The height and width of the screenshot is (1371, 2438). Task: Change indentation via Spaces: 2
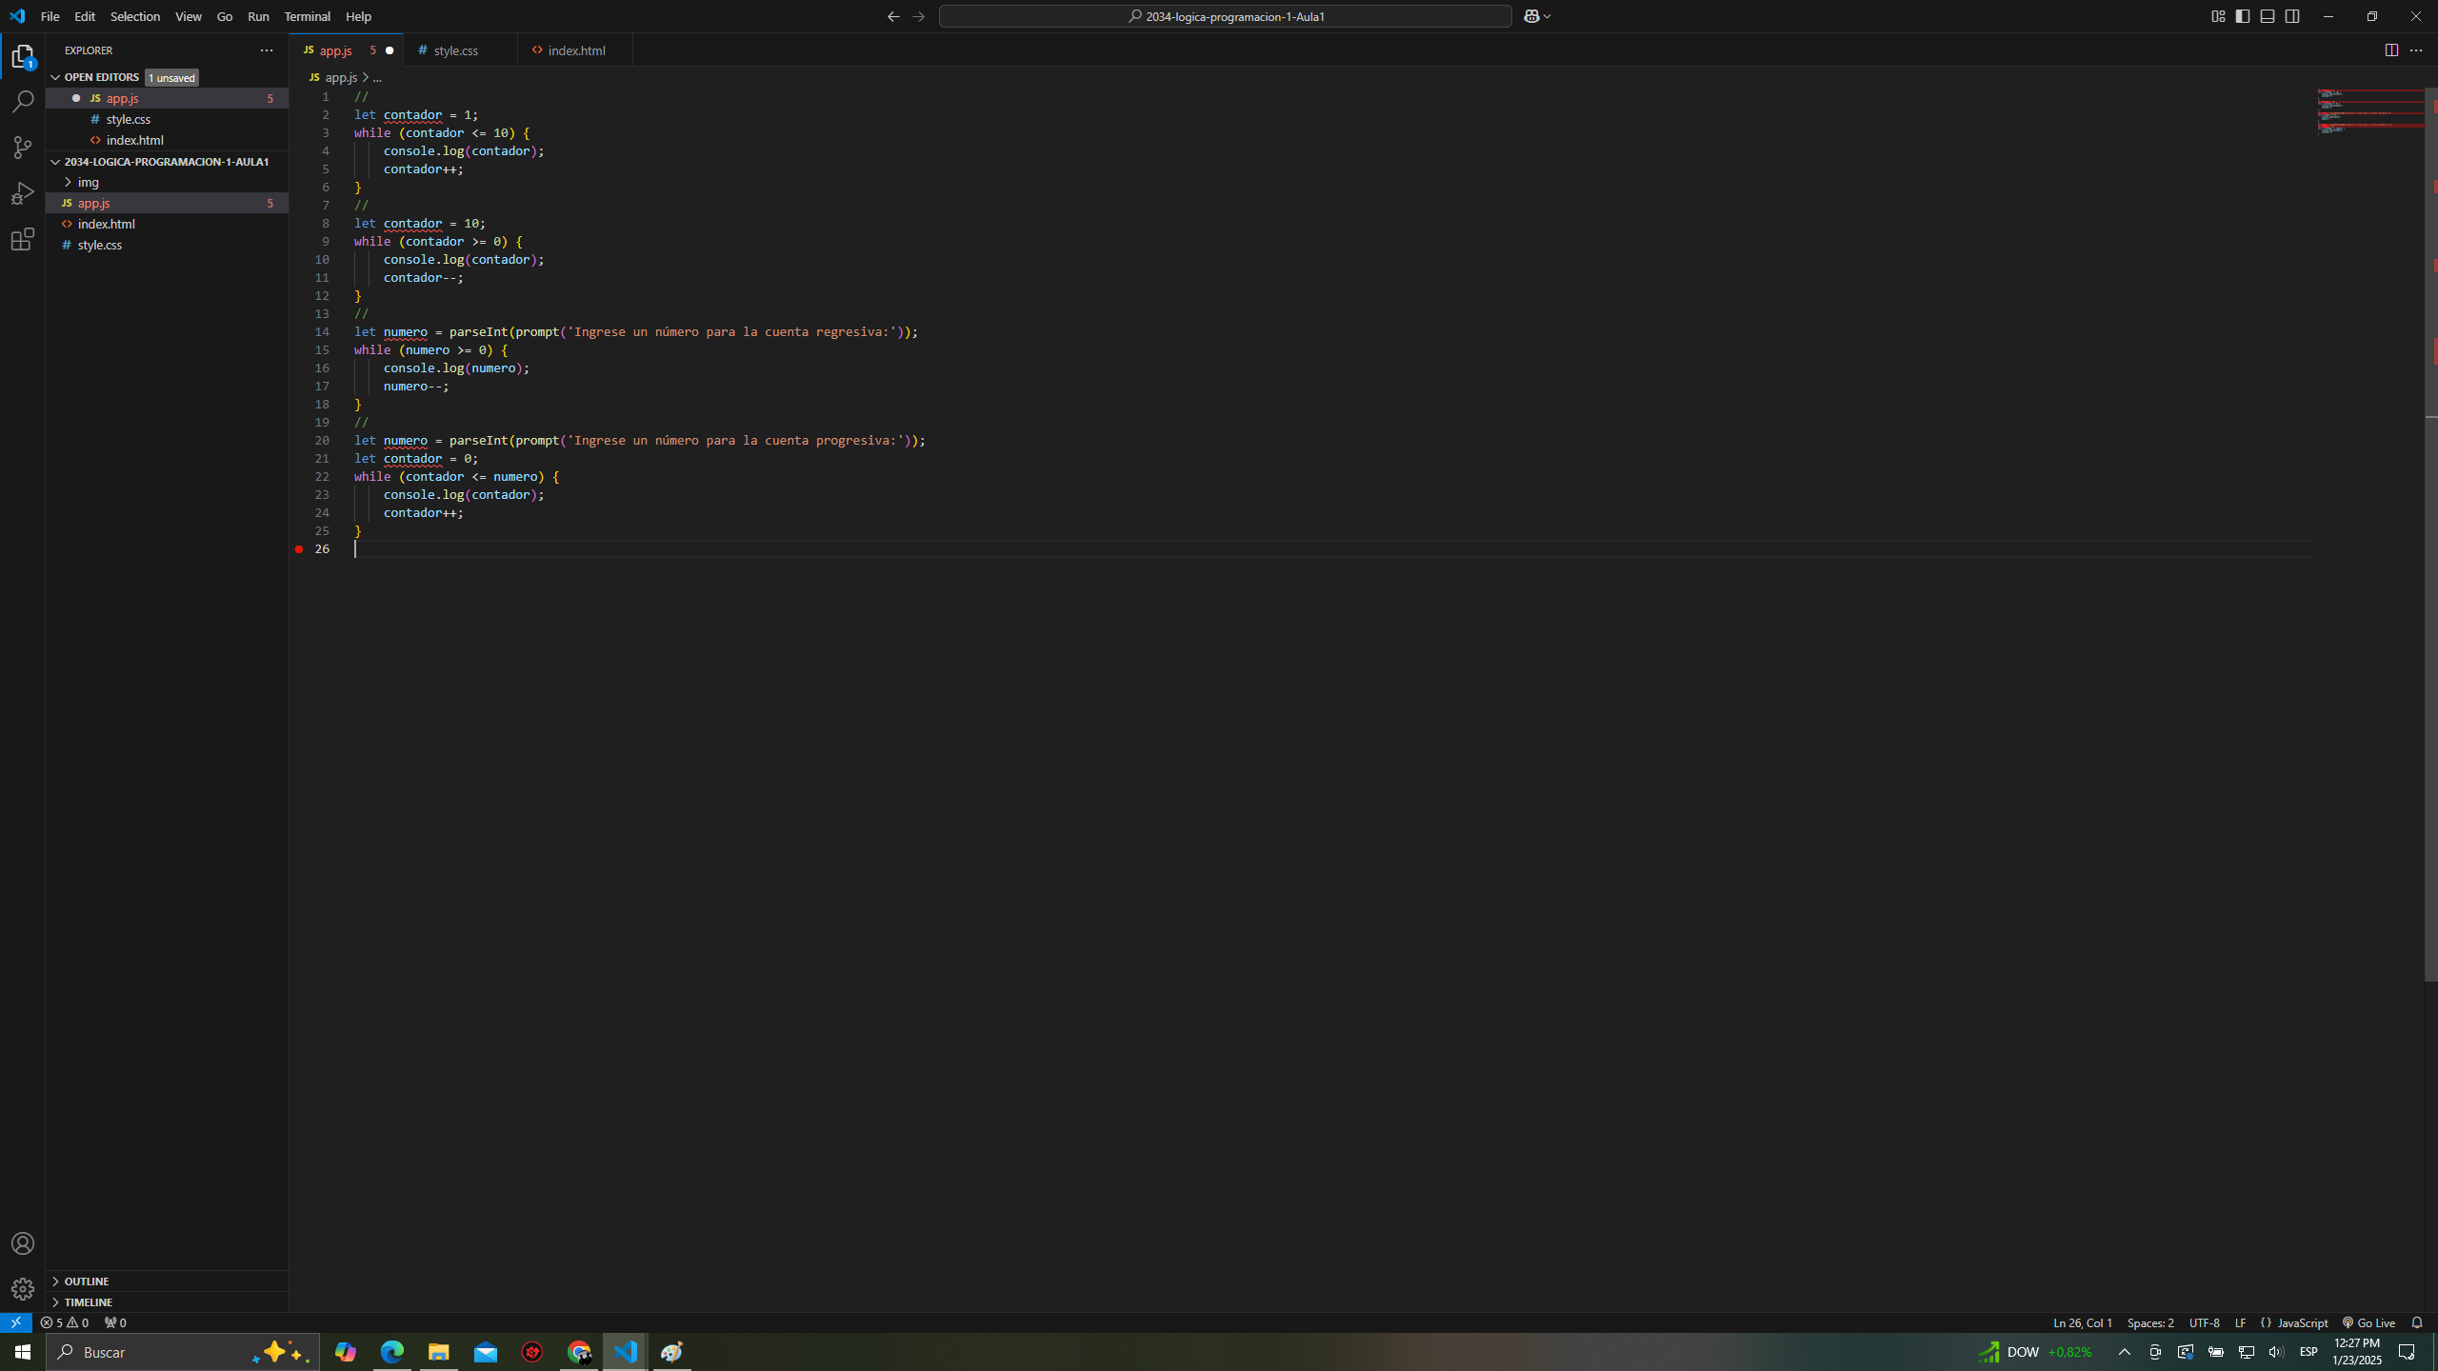[2150, 1322]
